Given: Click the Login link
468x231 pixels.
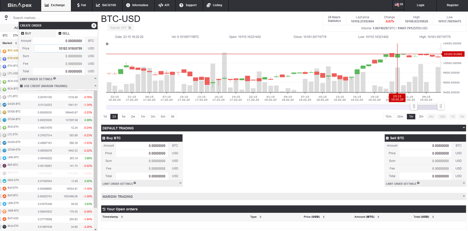Looking at the screenshot, I should tap(420, 5).
